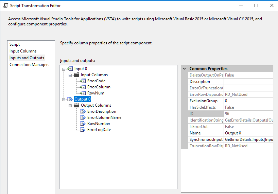Select the Input 0 tree label
Viewport: 278px width, 194px height.
click(x=81, y=69)
